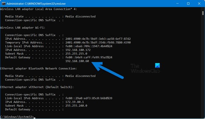Click the Temporary IPv6 Address value
This screenshot has height=119, width=205.
tap(98, 42)
